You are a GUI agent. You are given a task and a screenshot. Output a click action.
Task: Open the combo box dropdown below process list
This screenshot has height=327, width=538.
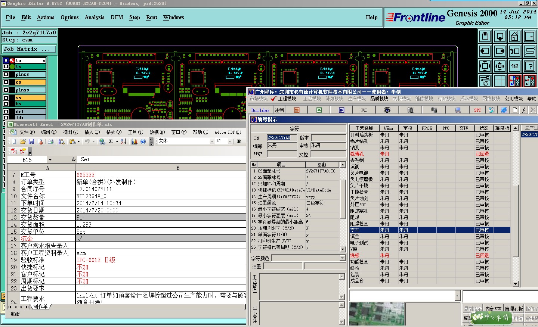click(458, 296)
